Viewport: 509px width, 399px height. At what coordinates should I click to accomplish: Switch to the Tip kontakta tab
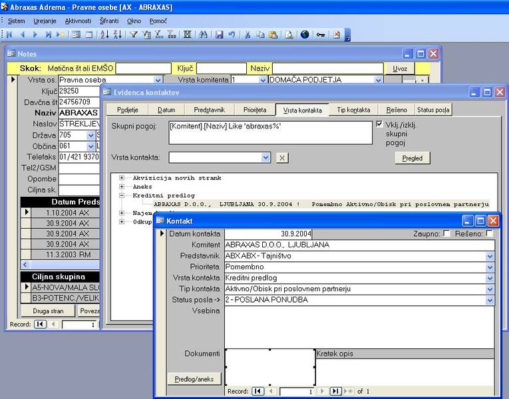353,110
